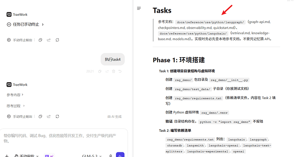Click the rag_demo/.venv code snippet
Screen dimensions: 294x157
(x=214, y=113)
